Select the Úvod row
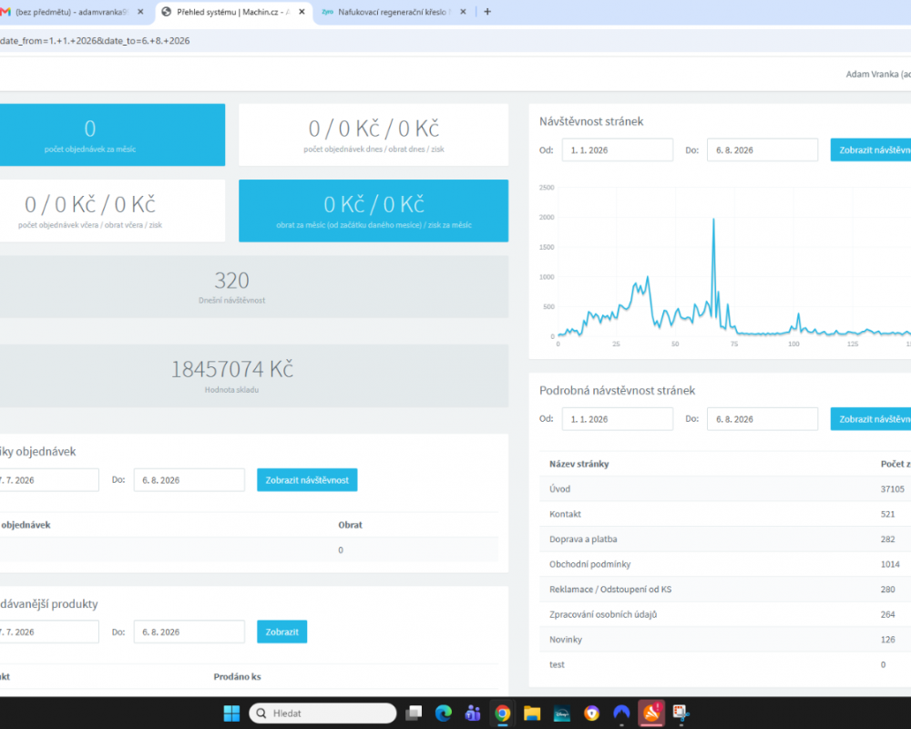 (725, 489)
